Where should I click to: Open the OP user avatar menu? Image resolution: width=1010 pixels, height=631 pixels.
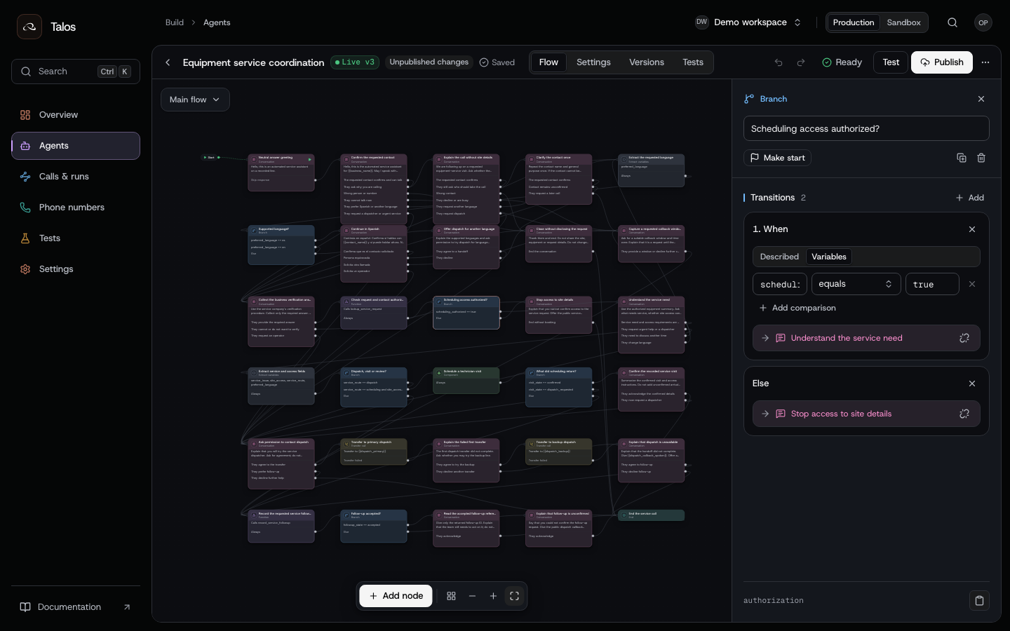(x=983, y=22)
